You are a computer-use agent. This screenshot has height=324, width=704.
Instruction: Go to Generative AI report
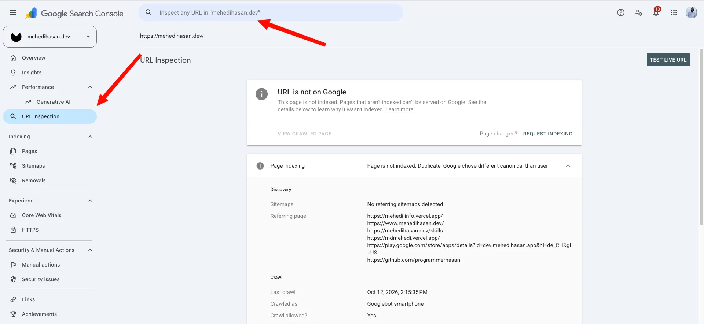[50, 102]
